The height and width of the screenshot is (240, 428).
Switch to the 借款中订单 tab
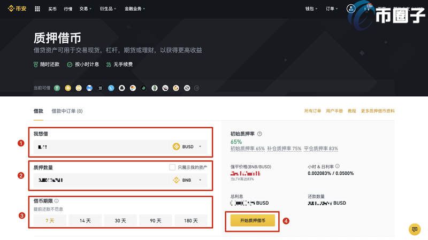point(67,111)
